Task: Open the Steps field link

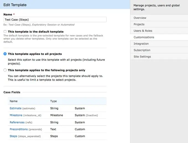Action: click(x=14, y=136)
